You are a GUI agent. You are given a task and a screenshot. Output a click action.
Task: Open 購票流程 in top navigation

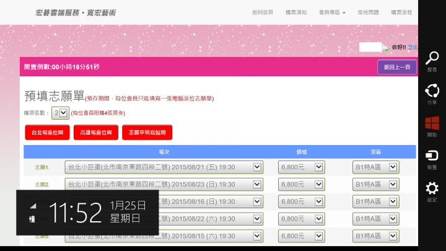401,12
